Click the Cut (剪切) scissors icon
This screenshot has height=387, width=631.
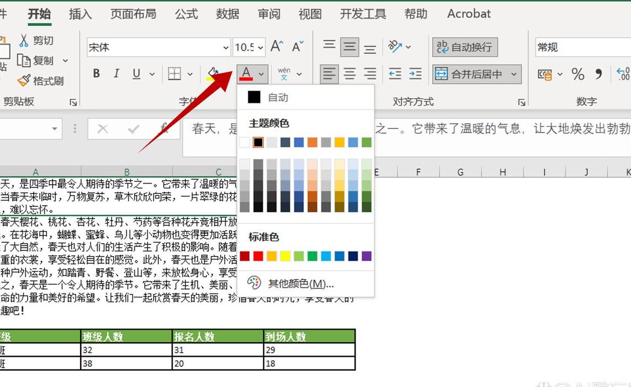24,40
